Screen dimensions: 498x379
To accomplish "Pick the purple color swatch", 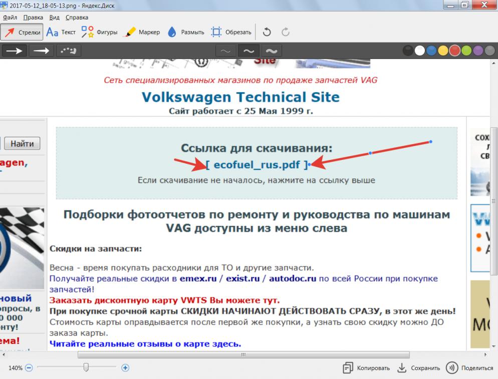I will (478, 50).
